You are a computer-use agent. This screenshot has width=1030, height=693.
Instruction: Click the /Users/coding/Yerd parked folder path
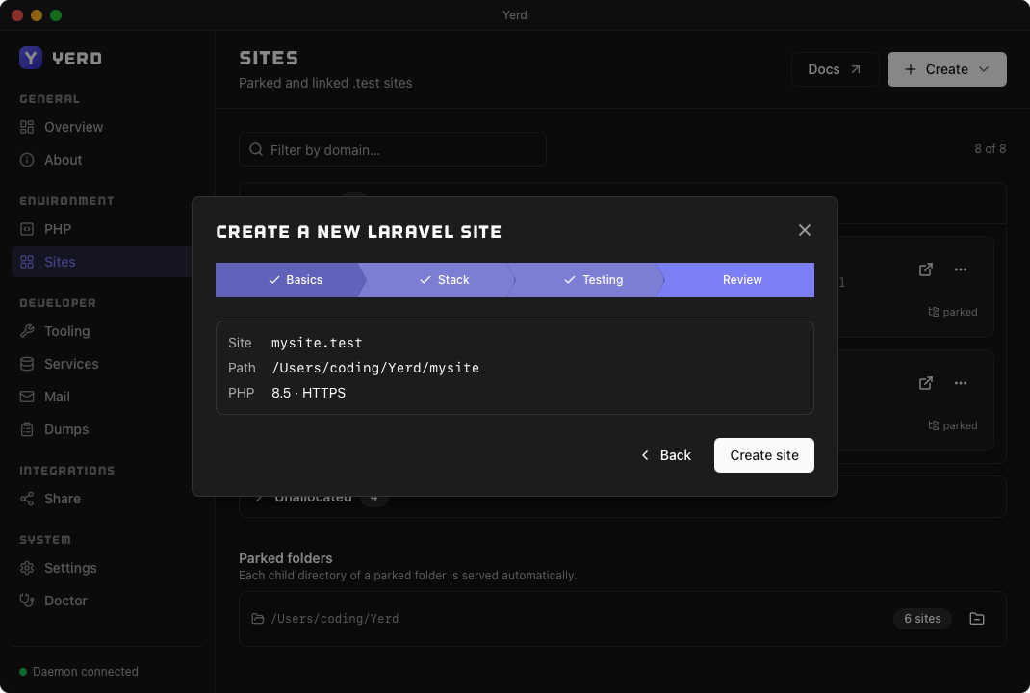click(x=335, y=618)
